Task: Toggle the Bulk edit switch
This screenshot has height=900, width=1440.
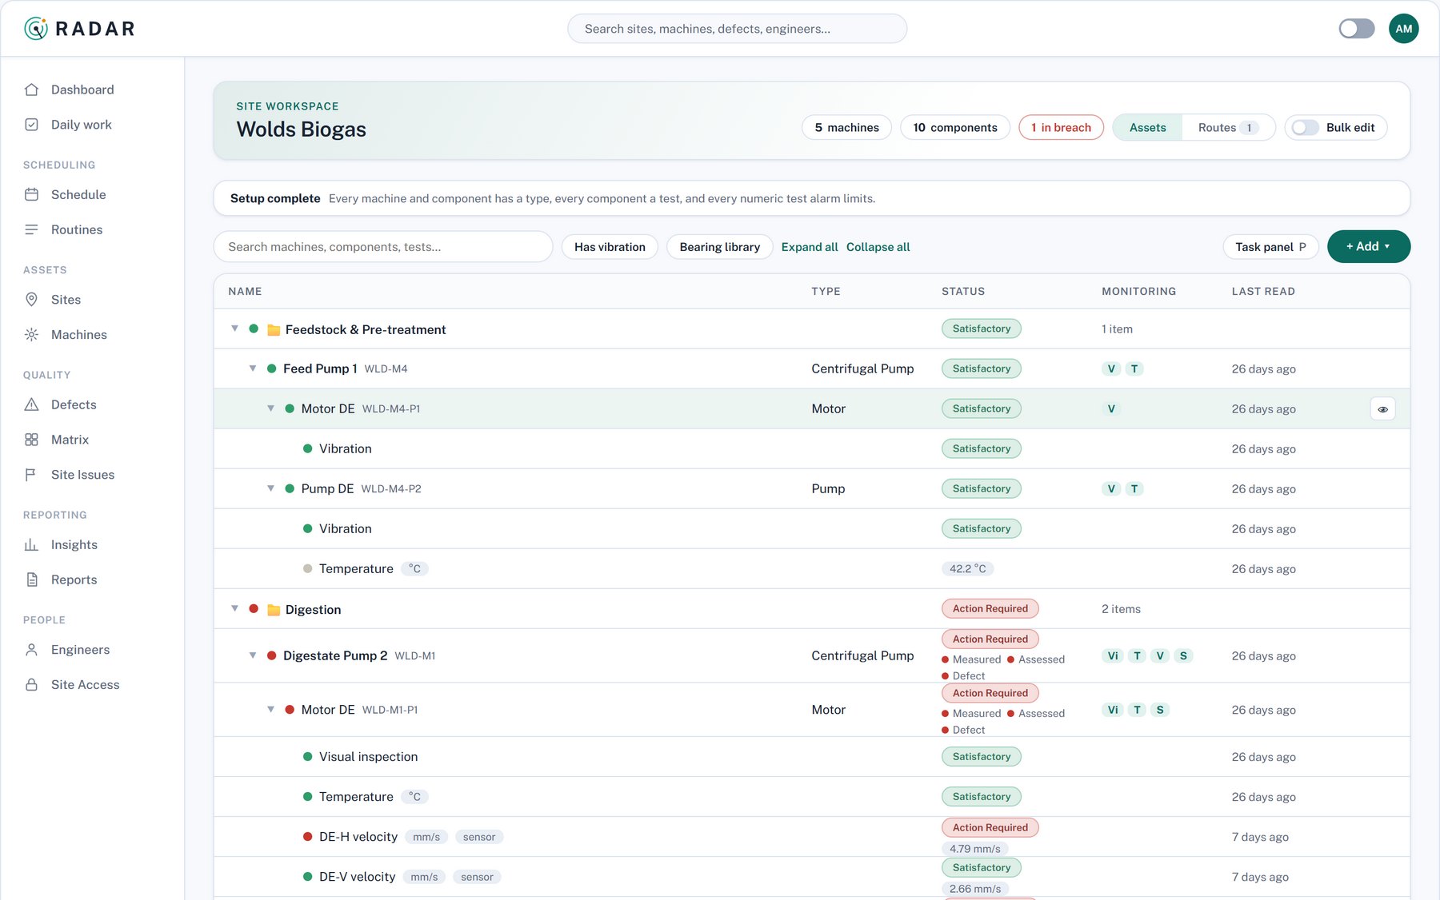Action: (x=1305, y=127)
